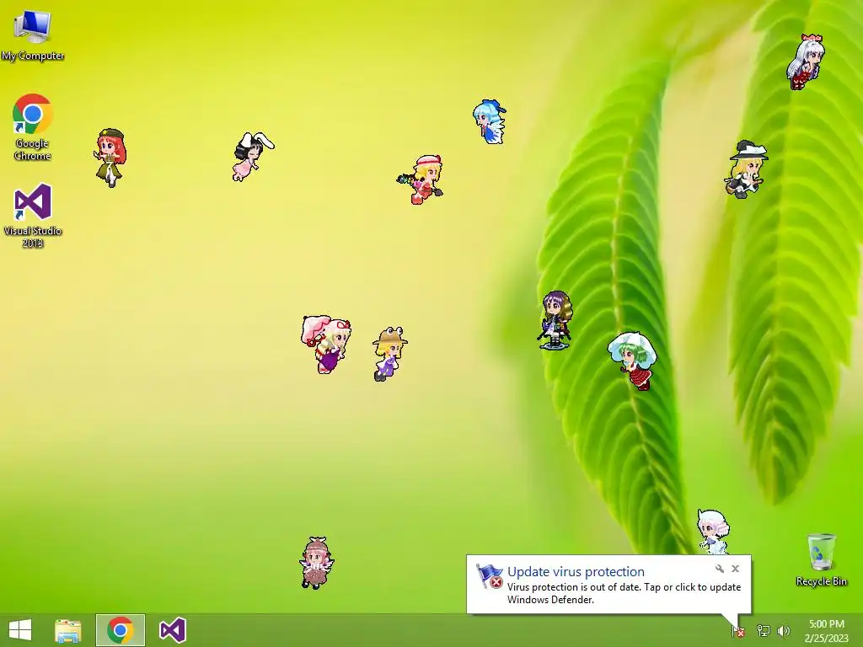Open notification settings via the wrench icon
The height and width of the screenshot is (647, 863).
[720, 569]
